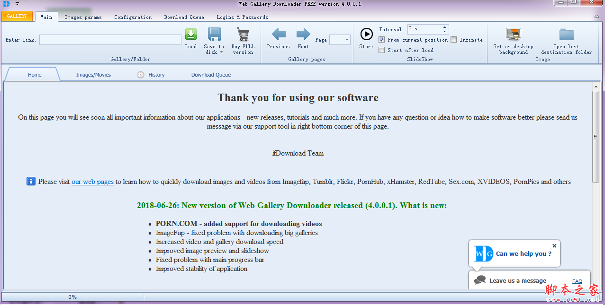The width and height of the screenshot is (605, 305).
Task: Switch to the Configuration tab
Action: tap(133, 17)
